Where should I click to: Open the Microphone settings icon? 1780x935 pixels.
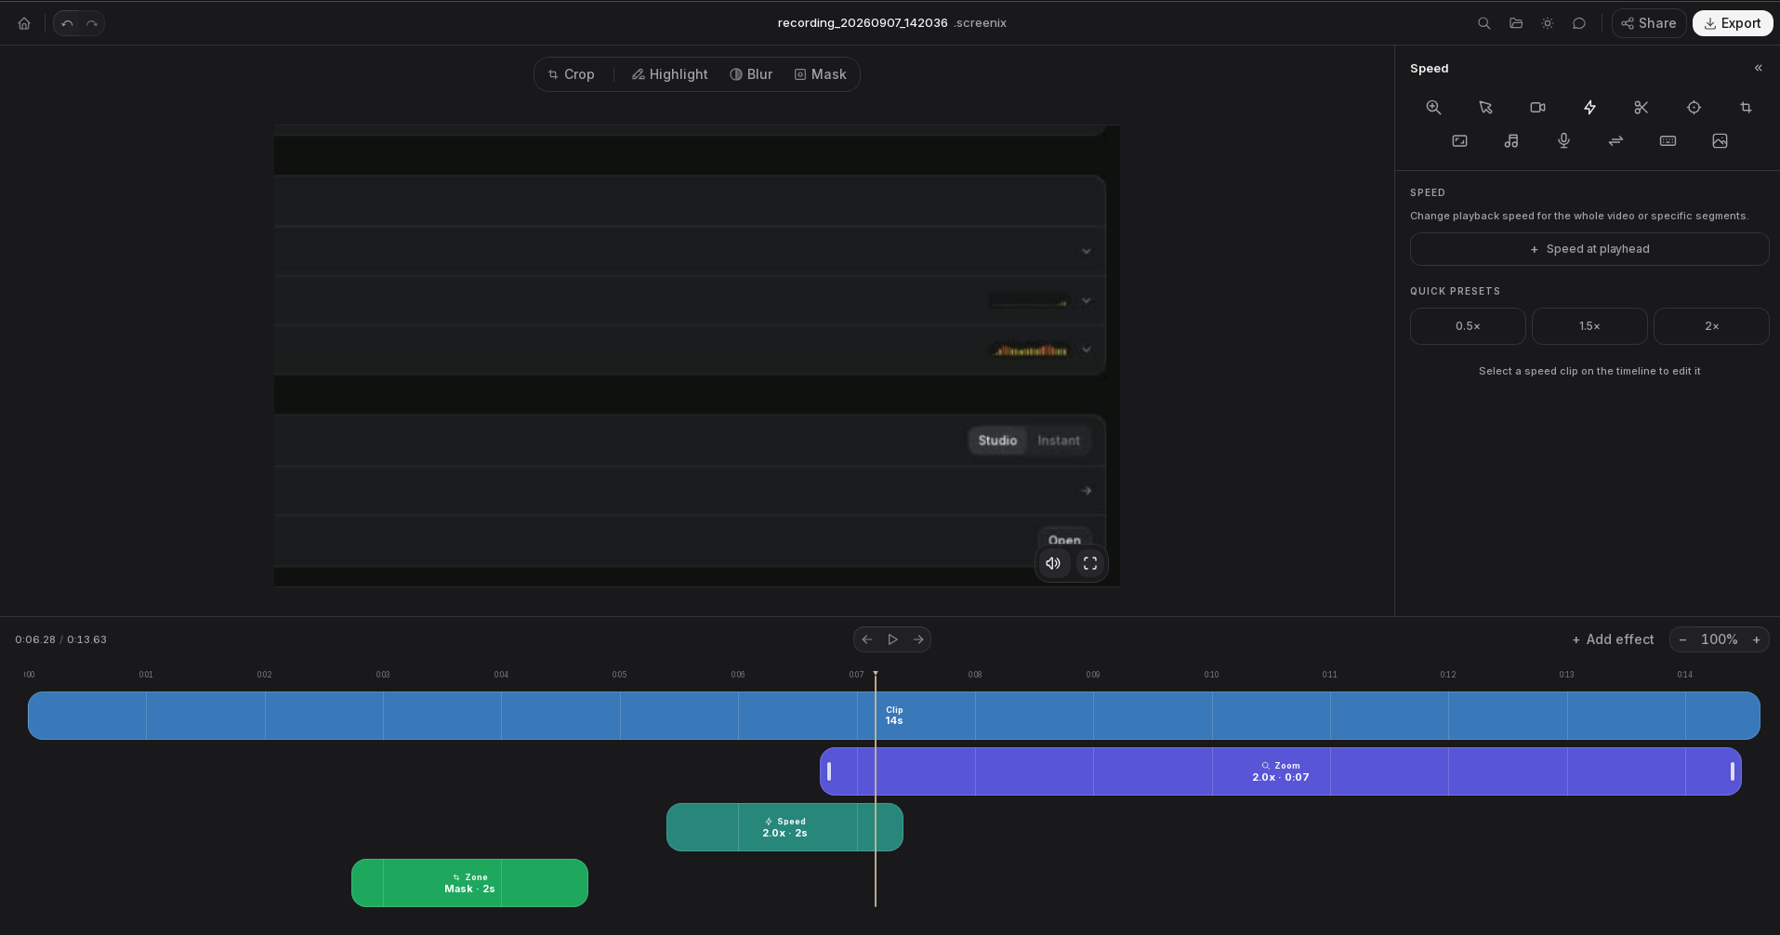(1563, 141)
